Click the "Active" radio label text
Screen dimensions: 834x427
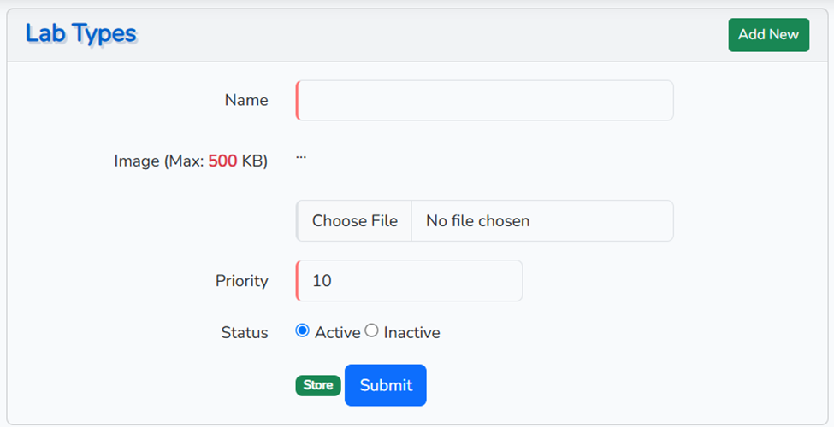pyautogui.click(x=338, y=333)
